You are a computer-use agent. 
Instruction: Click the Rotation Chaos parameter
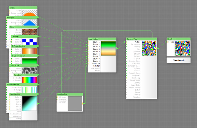pos(134,66)
